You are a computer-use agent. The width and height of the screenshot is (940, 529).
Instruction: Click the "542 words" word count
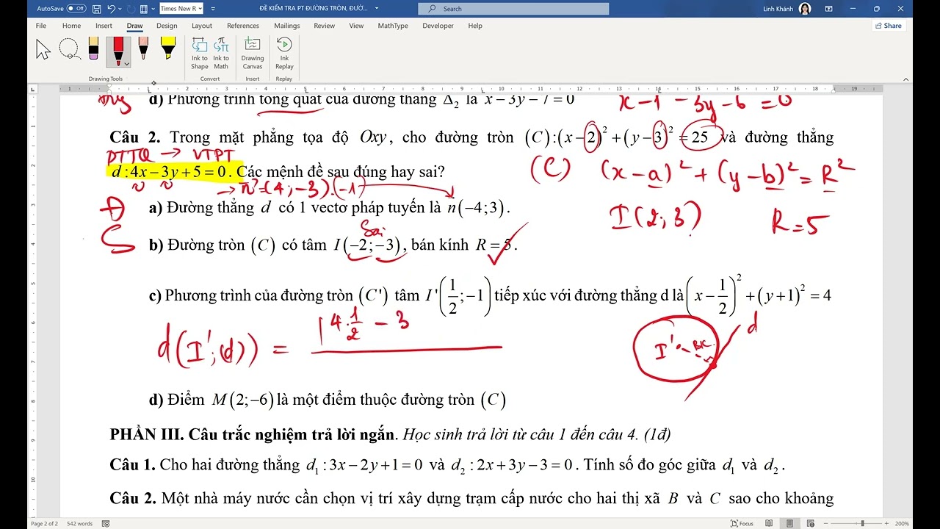[79, 523]
